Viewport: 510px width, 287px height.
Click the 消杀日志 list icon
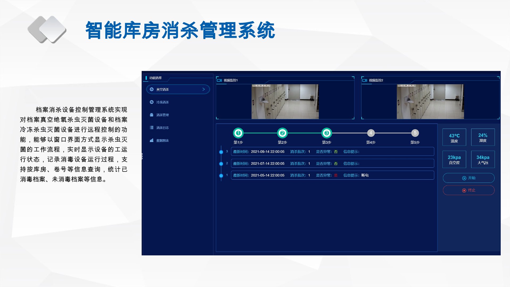coord(151,128)
